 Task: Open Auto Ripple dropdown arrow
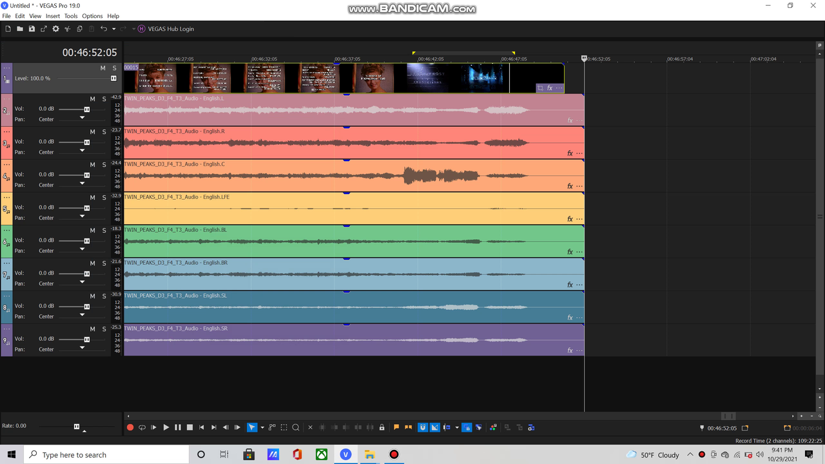pos(457,427)
